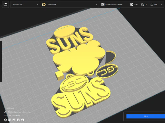Expand the Prusa i3 Mk2 printer dropdown
The image size is (165, 123).
pyautogui.click(x=25, y=4)
